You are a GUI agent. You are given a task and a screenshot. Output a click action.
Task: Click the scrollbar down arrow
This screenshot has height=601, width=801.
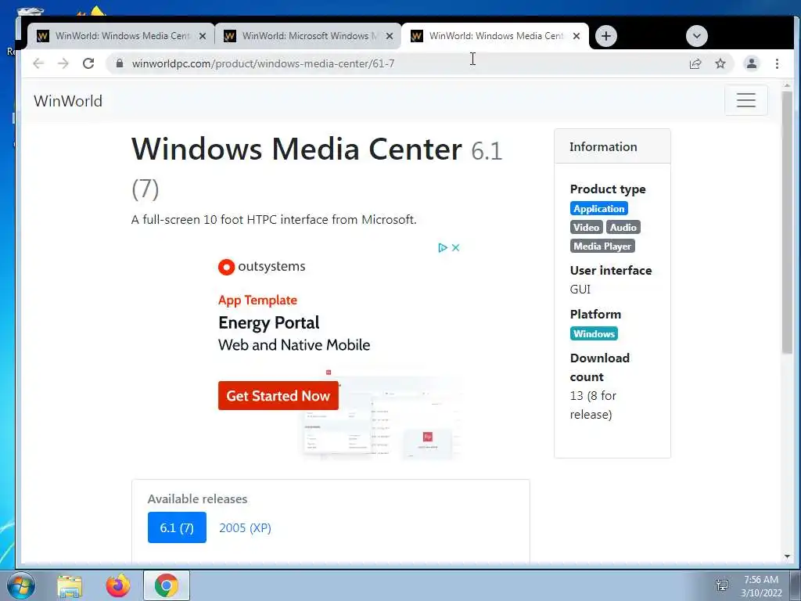(x=787, y=556)
